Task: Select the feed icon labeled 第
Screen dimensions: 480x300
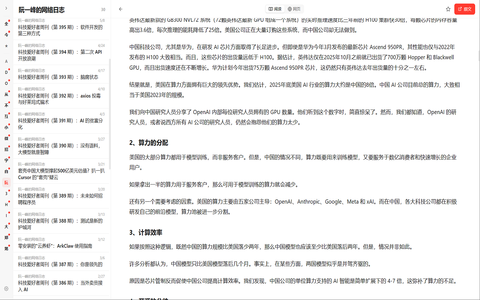Action: 6,249
